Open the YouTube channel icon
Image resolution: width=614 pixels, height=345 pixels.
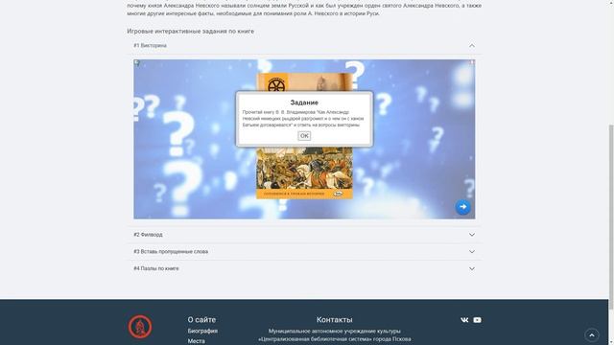coord(478,320)
